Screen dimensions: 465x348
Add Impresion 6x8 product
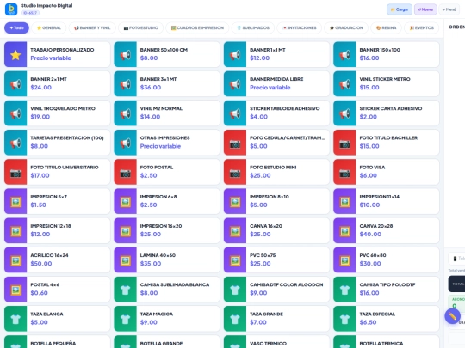click(x=167, y=201)
